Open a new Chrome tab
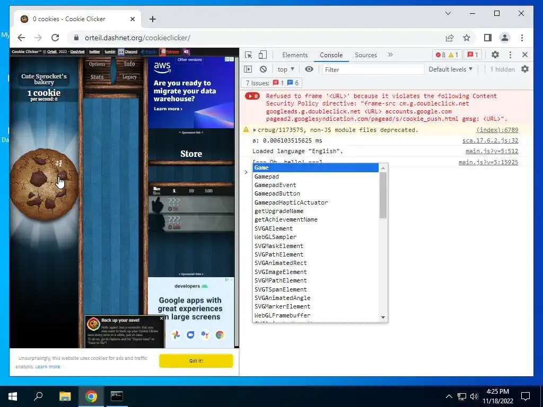Screen dimensions: 543x407 point(153,19)
